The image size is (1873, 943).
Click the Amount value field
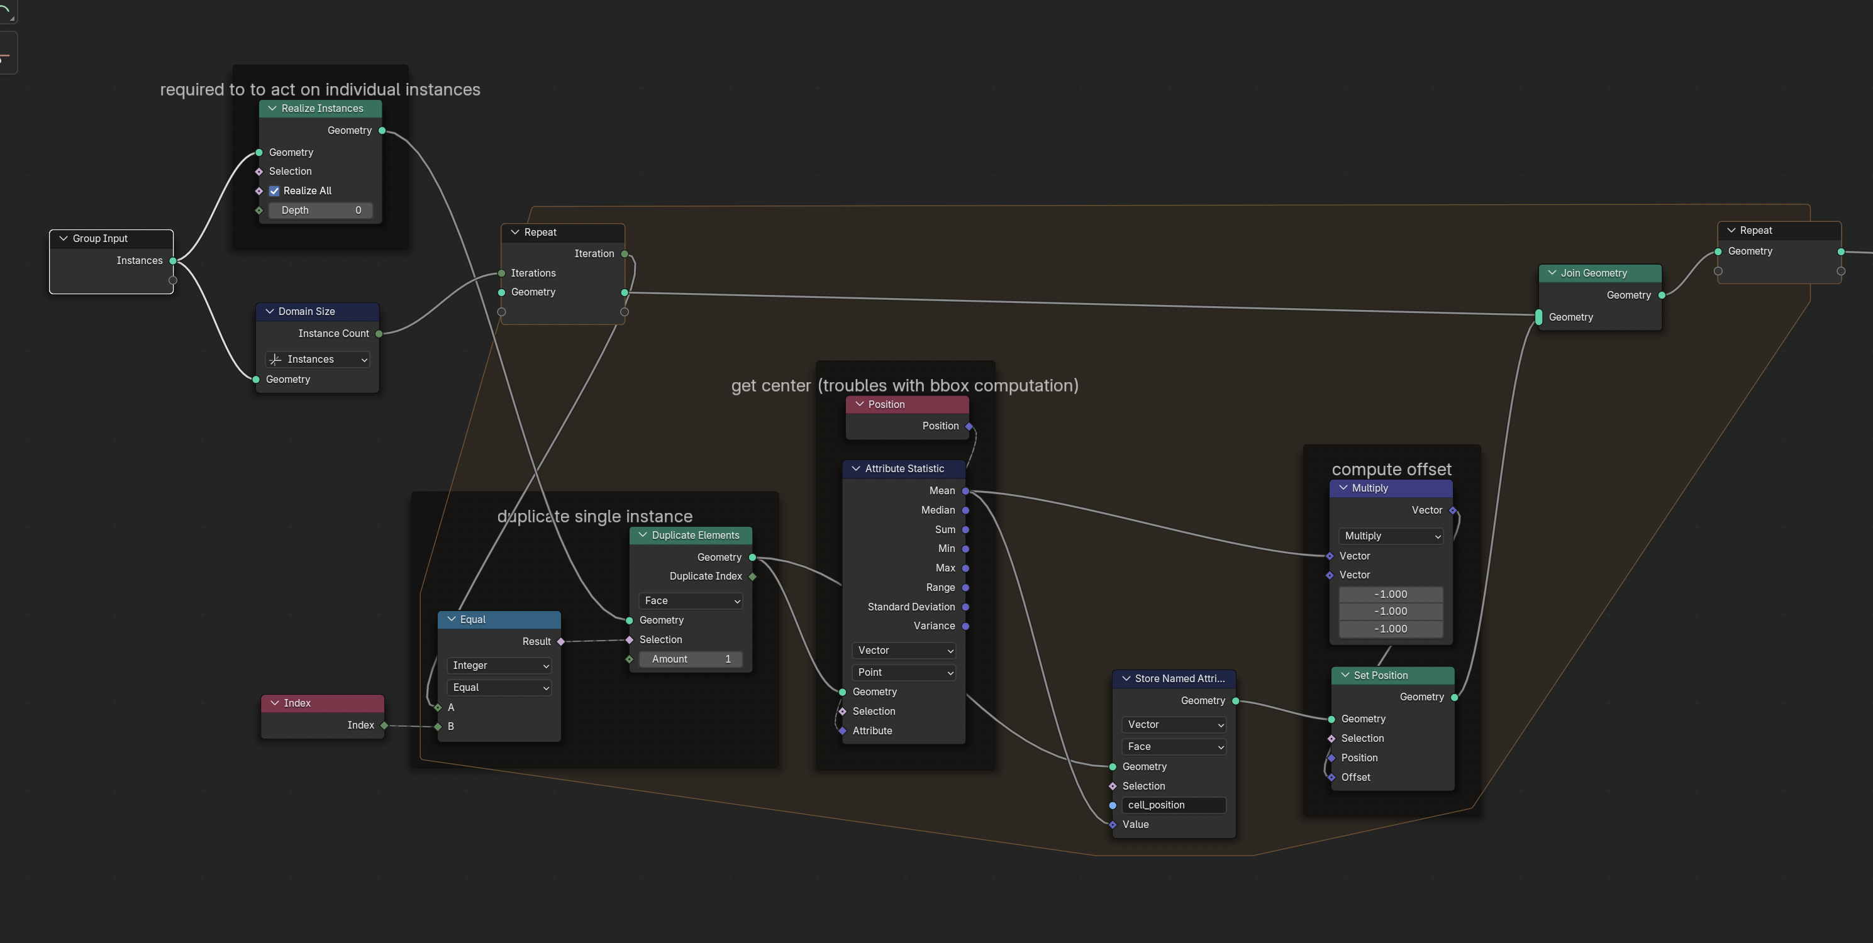(x=691, y=659)
